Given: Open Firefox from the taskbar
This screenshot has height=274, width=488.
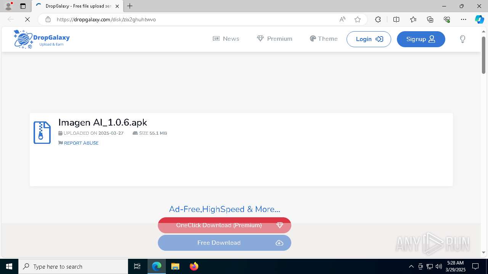Looking at the screenshot, I should pos(194,266).
